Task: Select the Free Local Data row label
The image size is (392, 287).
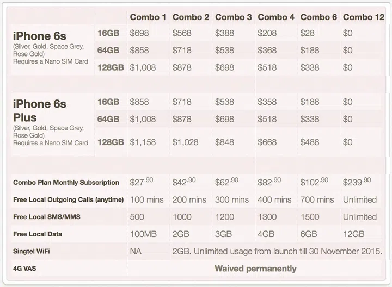Action: pos(38,234)
